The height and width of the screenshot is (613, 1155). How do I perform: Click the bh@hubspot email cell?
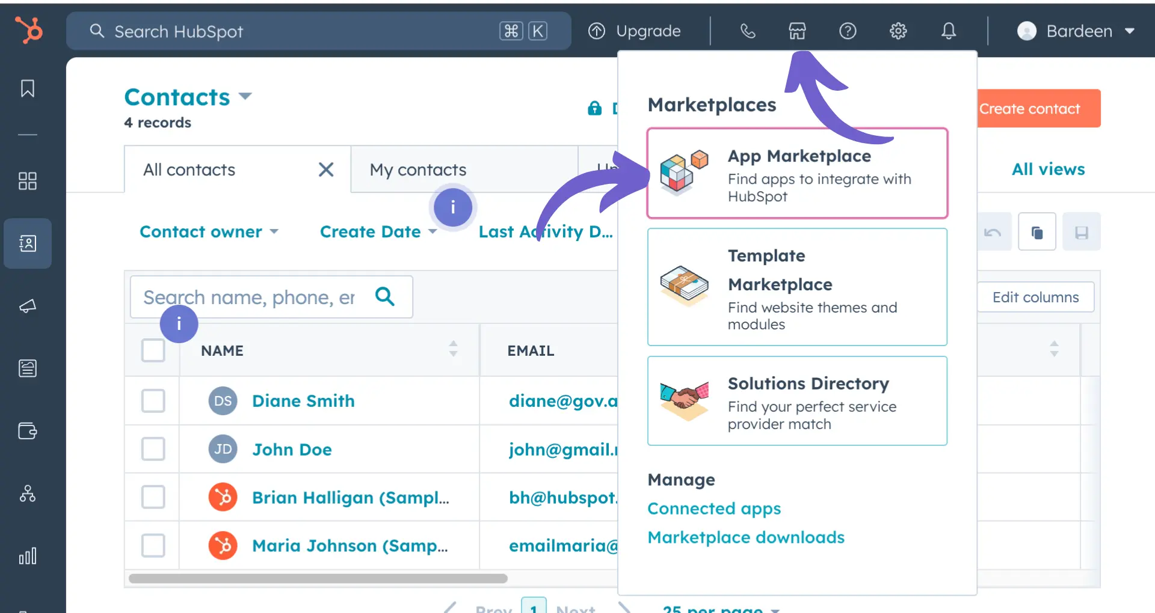[563, 498]
